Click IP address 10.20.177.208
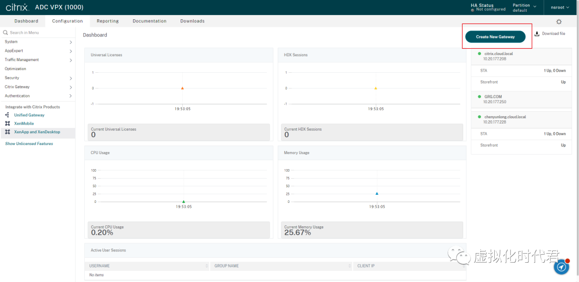 494,59
